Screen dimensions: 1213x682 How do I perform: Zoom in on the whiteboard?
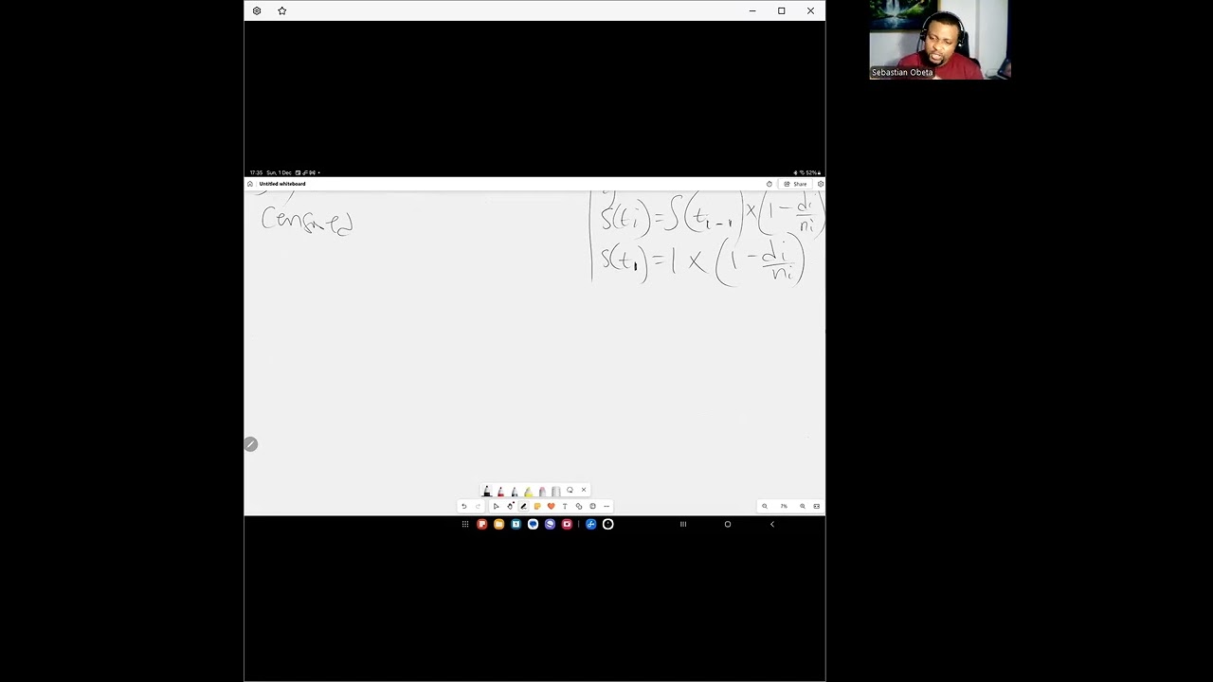803,506
